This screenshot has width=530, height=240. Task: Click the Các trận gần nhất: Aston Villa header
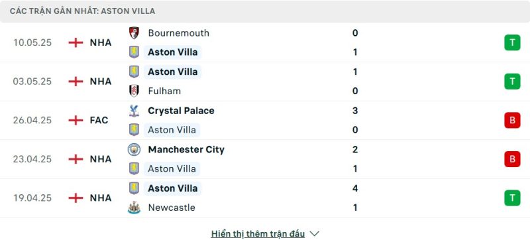[82, 11]
